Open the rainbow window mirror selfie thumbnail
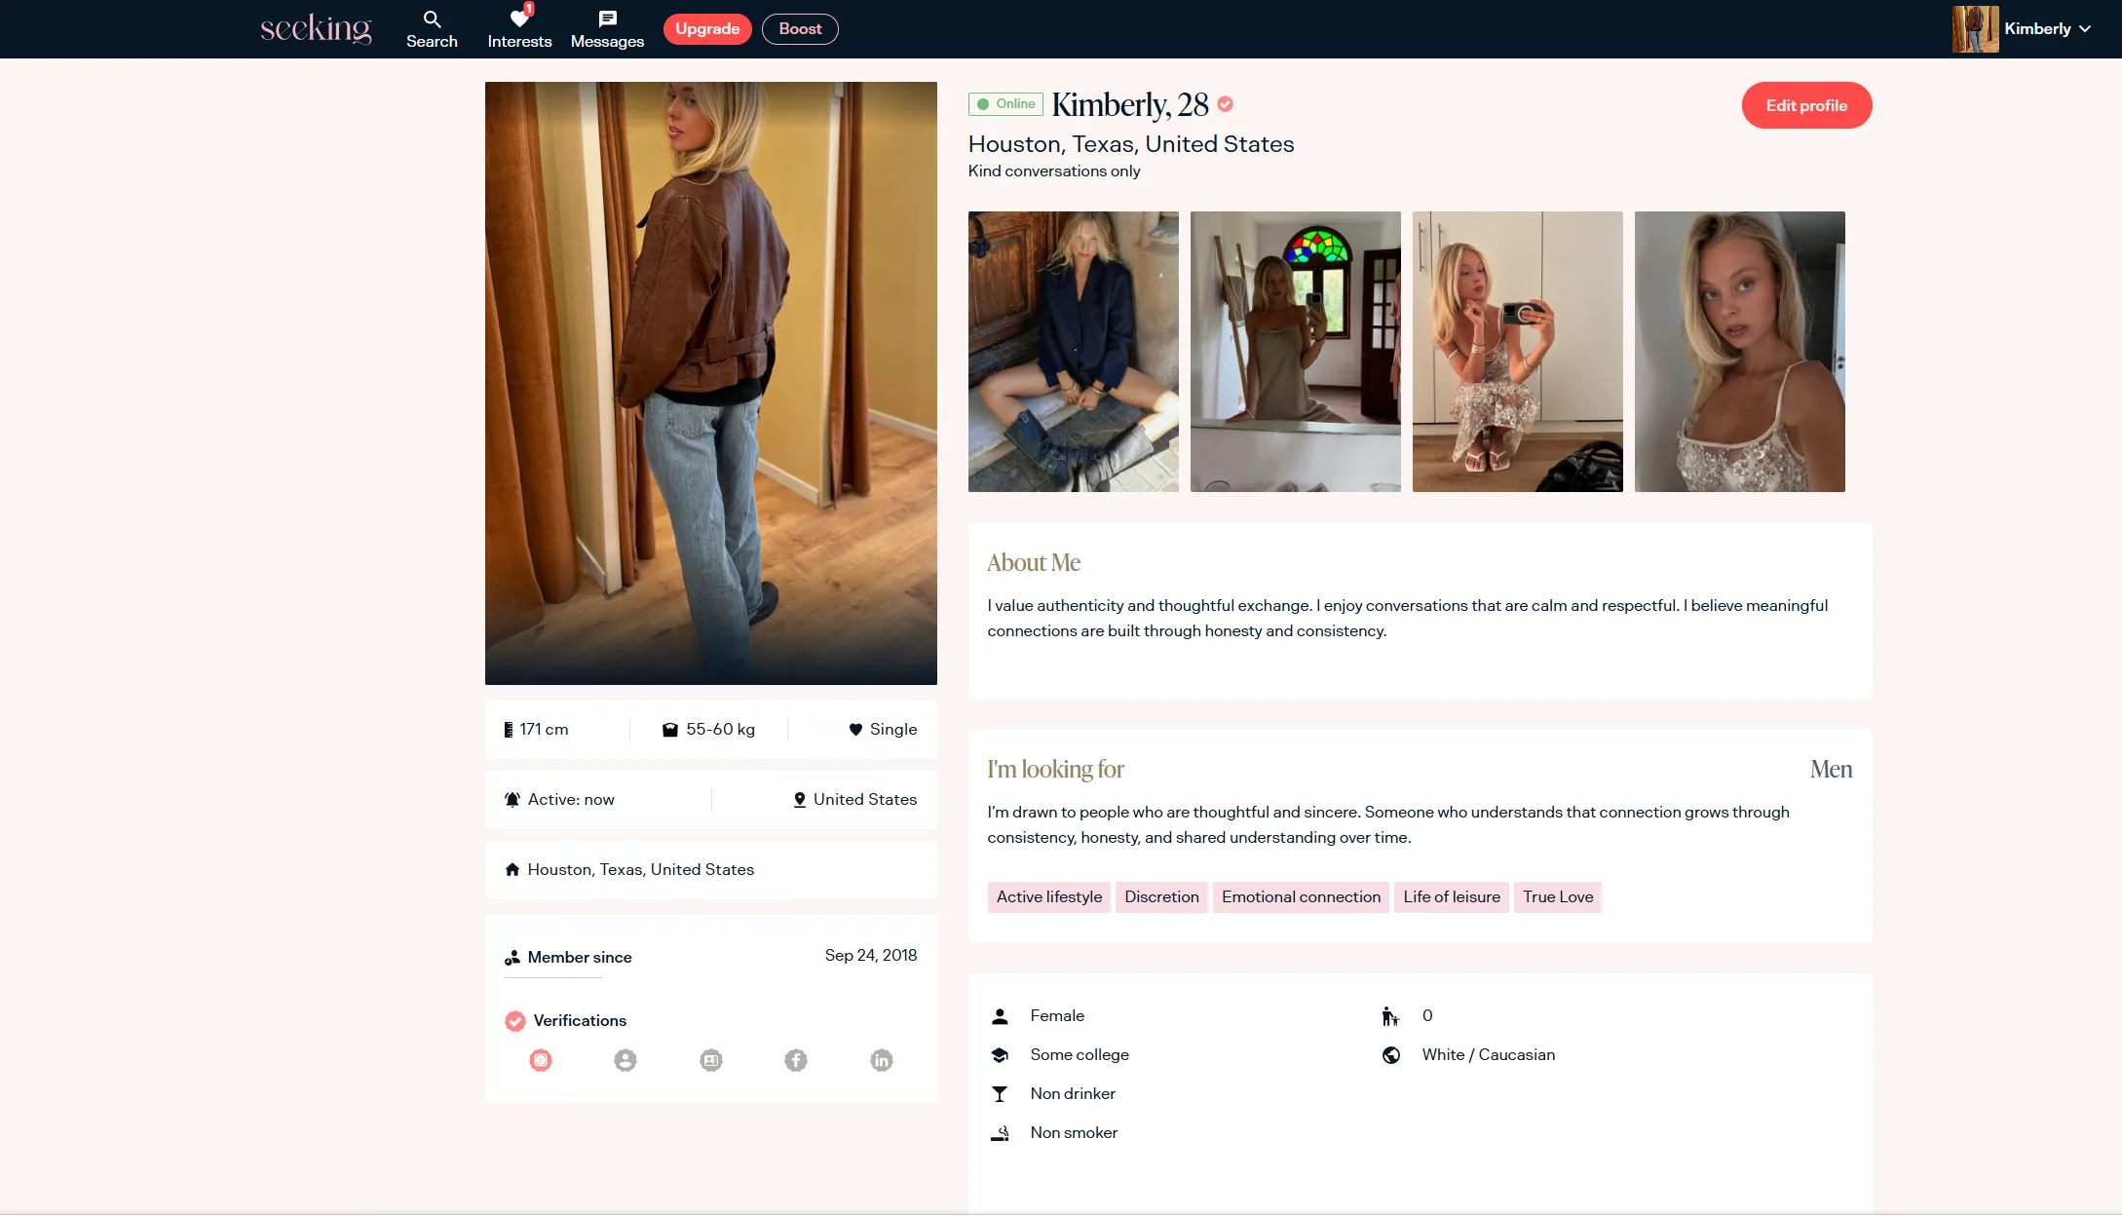2122x1216 pixels. [1295, 352]
